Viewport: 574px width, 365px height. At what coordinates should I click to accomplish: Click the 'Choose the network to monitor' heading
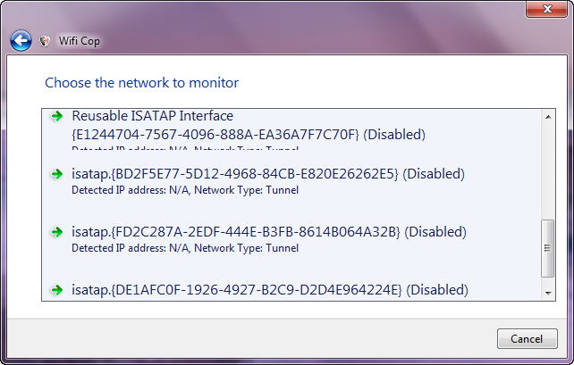tap(142, 83)
